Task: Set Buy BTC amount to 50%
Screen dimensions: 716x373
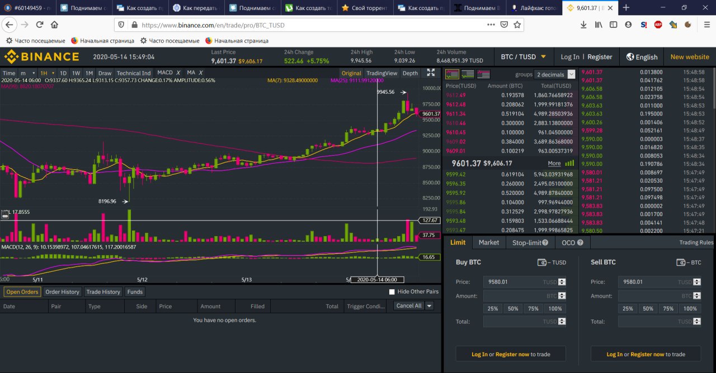Action: pyautogui.click(x=513, y=309)
